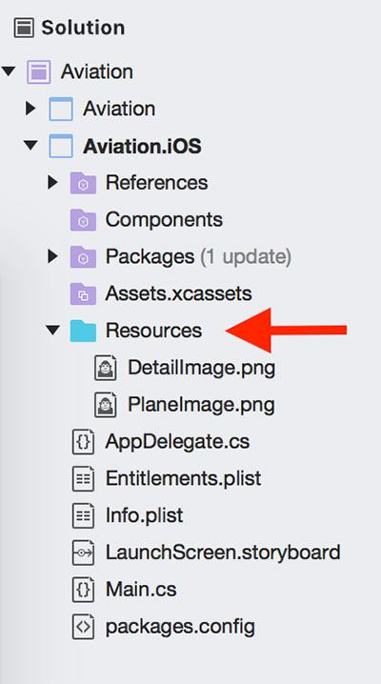This screenshot has width=381, height=684.
Task: Expand the Packages folder with 1 update
Action: coord(52,256)
